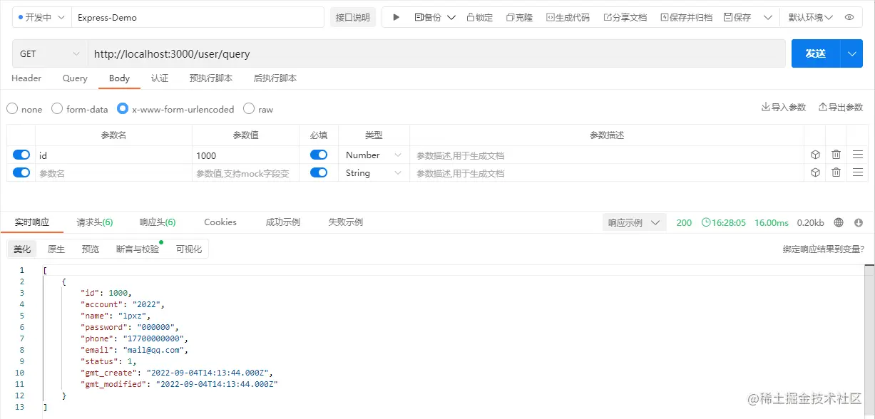This screenshot has height=419, width=875.
Task: Click the 保存 save button
Action: click(x=737, y=17)
